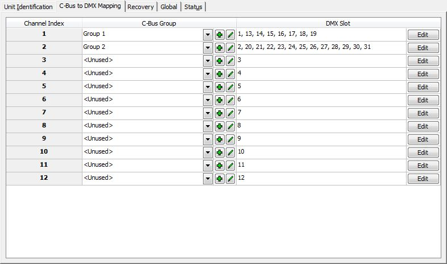Expand the group dropdown for channel 3

(208, 61)
